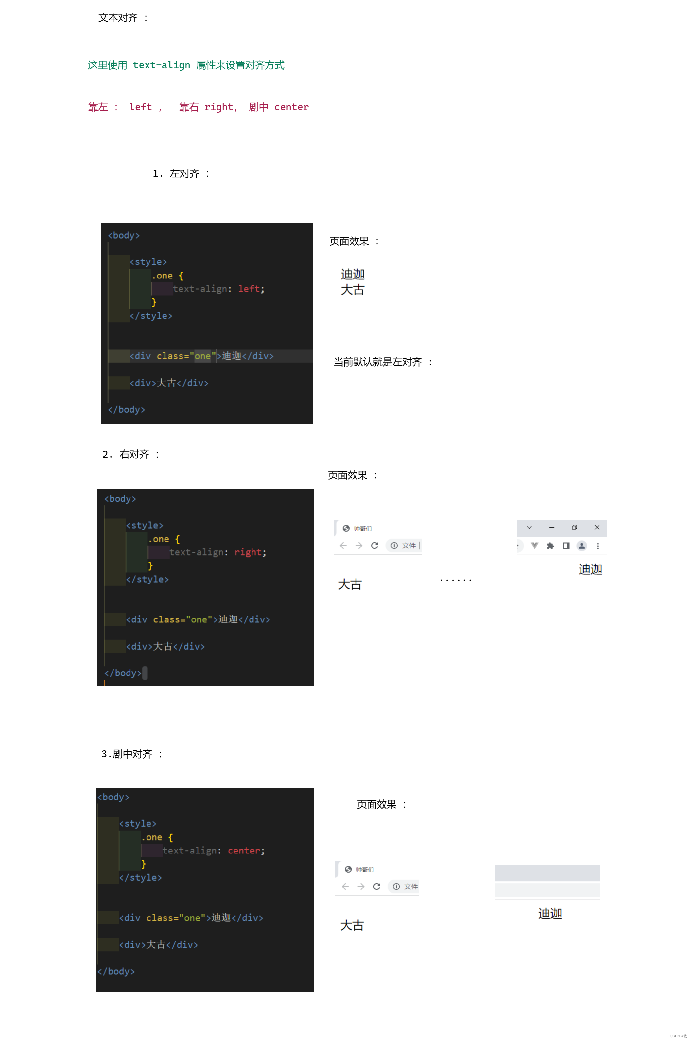This screenshot has width=694, height=1041.
Task: Select the 帅哥们 tab in center-align browser screenshot
Action: pos(365,869)
